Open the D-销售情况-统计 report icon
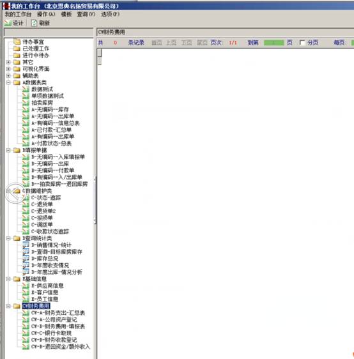The image size is (354, 359). [x=26, y=245]
